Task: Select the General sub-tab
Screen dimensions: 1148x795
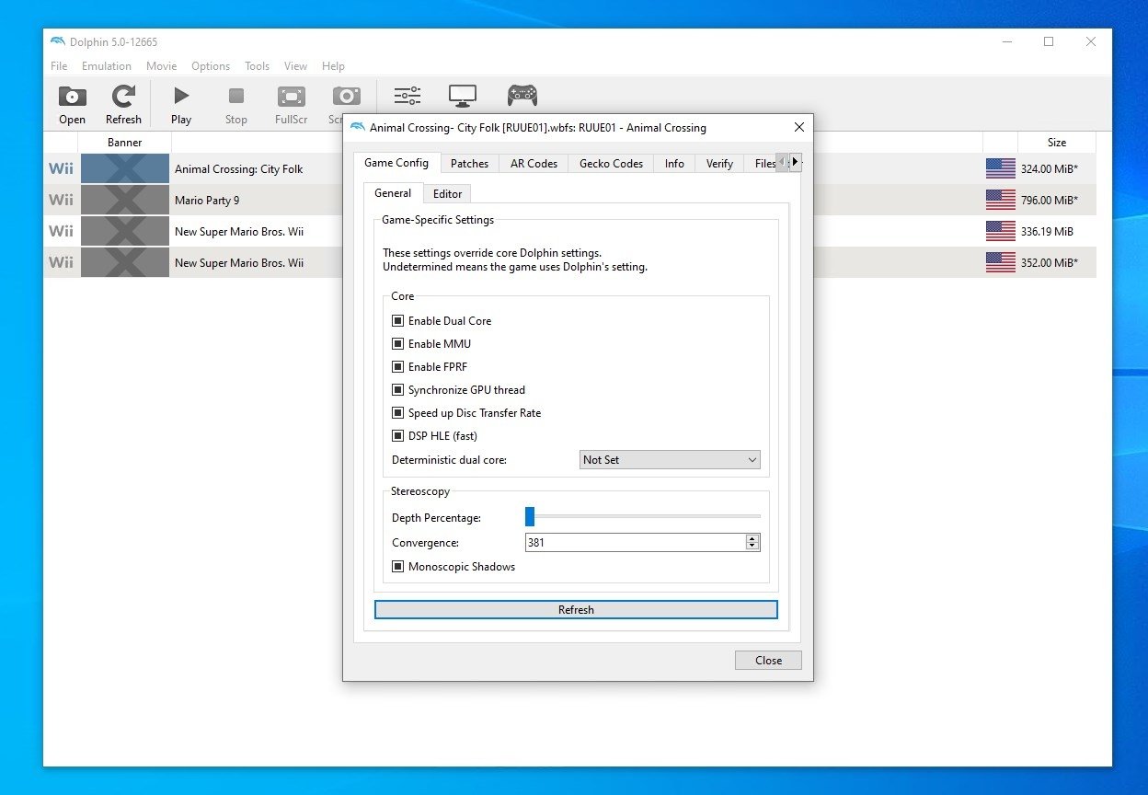Action: coord(393,193)
